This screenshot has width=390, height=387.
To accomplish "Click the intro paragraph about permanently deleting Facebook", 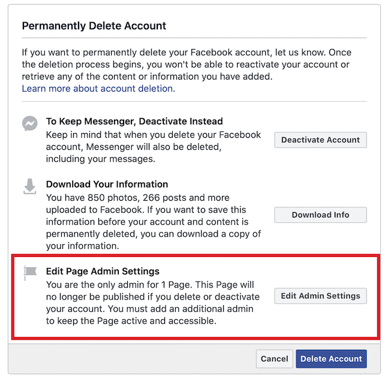I will coord(187,64).
